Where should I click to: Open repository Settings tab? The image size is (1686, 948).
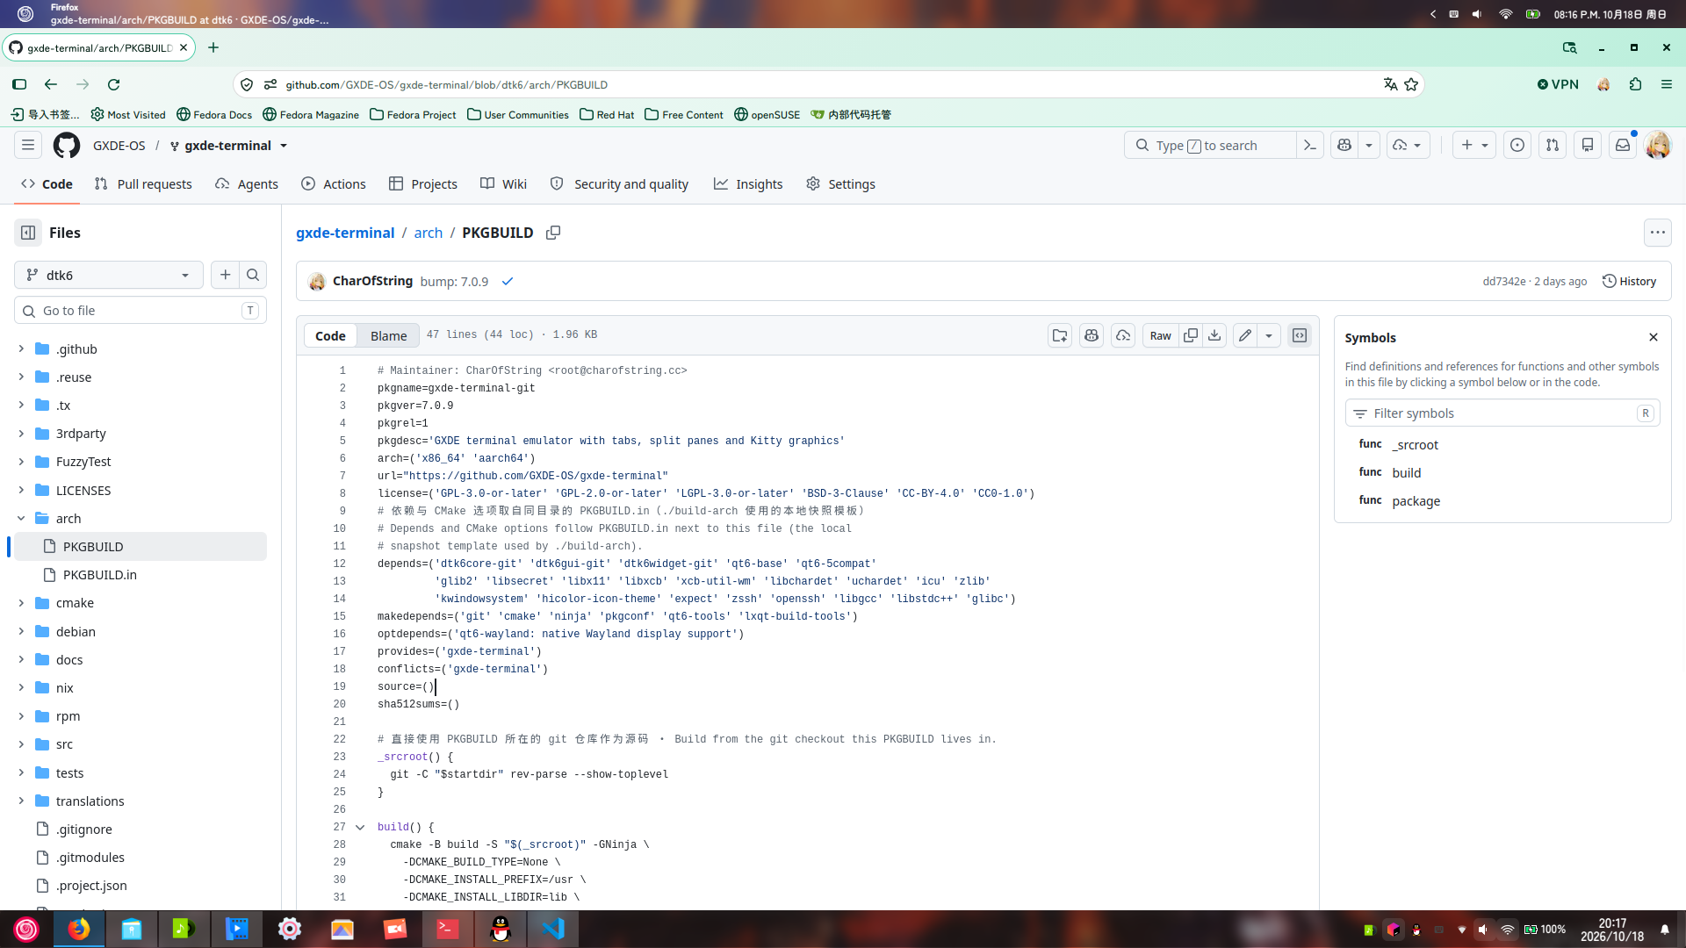[x=840, y=183]
